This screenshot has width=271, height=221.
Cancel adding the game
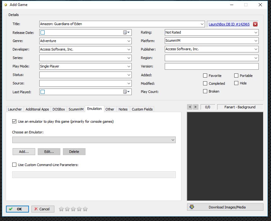(43, 209)
